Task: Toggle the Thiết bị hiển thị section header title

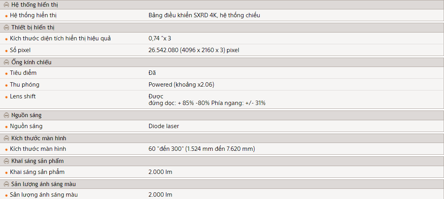Action: (x=33, y=27)
